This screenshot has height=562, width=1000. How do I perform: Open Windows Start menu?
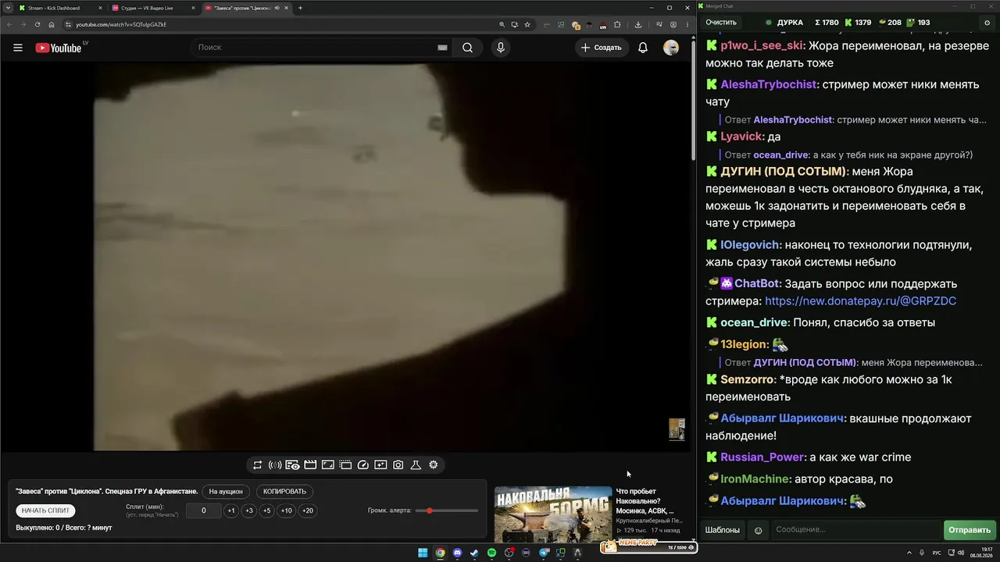coord(423,553)
